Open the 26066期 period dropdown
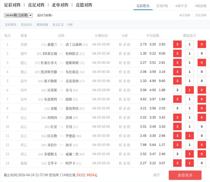Viewport: 210px width, 182px height. tap(18, 15)
